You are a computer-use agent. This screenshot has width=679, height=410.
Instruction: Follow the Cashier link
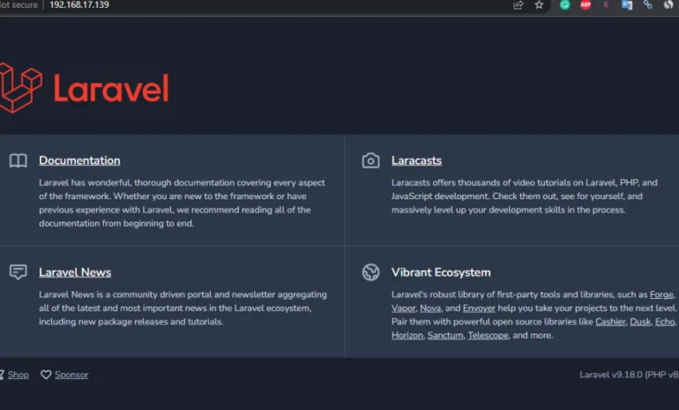tap(610, 322)
